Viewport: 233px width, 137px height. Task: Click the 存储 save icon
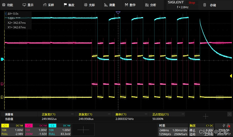[205, 5]
